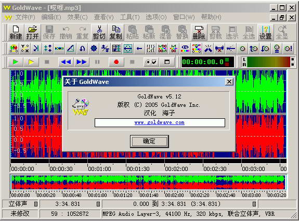Start playback with green play button
This screenshot has width=299, height=221.
pos(16,62)
